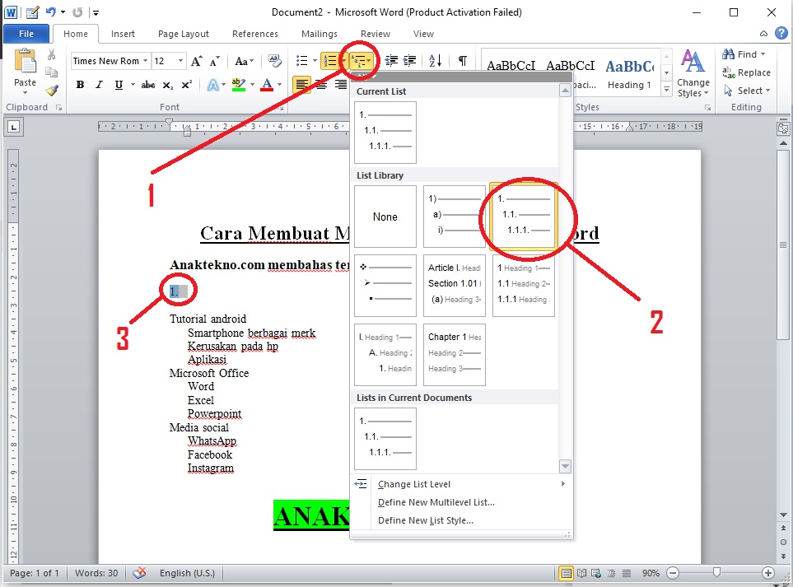Open Word Help question mark
Image resolution: width=793 pixels, height=587 pixels.
[x=781, y=34]
